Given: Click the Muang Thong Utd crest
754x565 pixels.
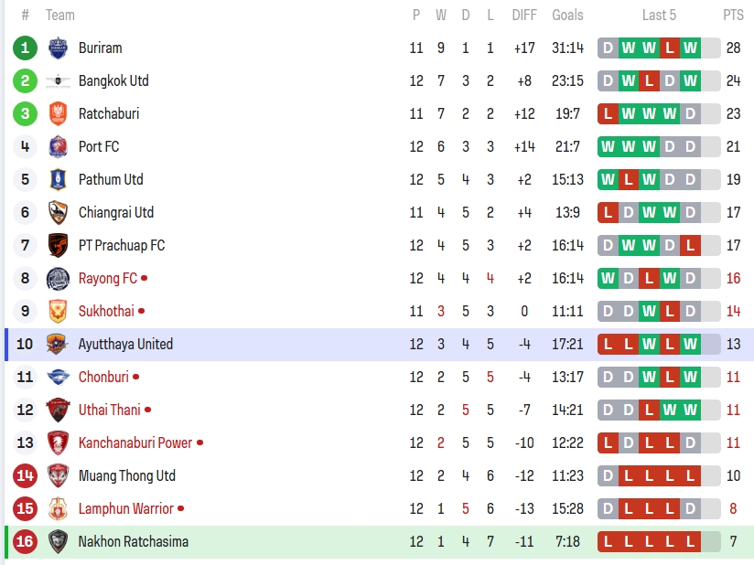Looking at the screenshot, I should [x=58, y=475].
